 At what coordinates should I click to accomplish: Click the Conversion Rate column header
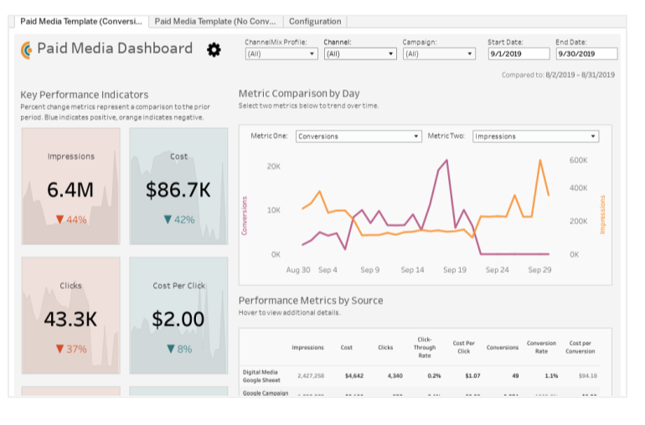(541, 347)
